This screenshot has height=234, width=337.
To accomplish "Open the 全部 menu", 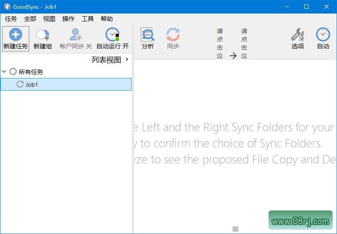I will click(x=30, y=19).
